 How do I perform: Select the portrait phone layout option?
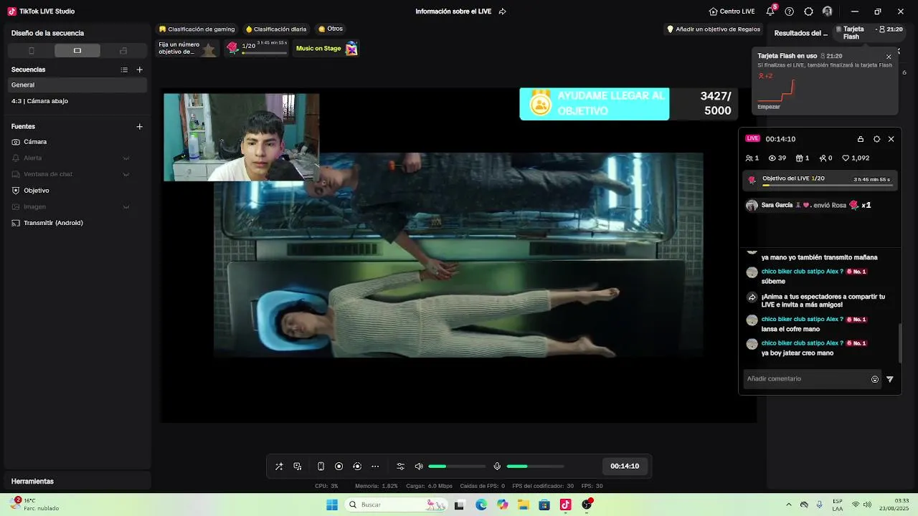(31, 51)
